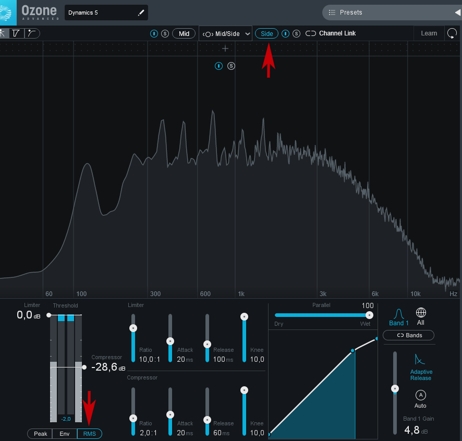Click the Parallel Dry/Wet slider handle
The height and width of the screenshot is (441, 462).
(x=370, y=315)
